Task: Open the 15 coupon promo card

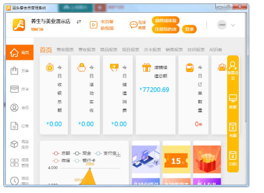Action: click(176, 159)
